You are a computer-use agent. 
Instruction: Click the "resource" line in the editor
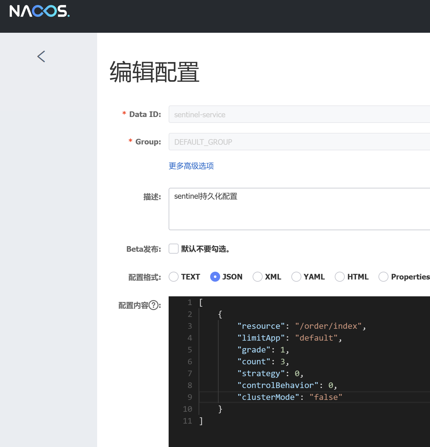pyautogui.click(x=302, y=326)
